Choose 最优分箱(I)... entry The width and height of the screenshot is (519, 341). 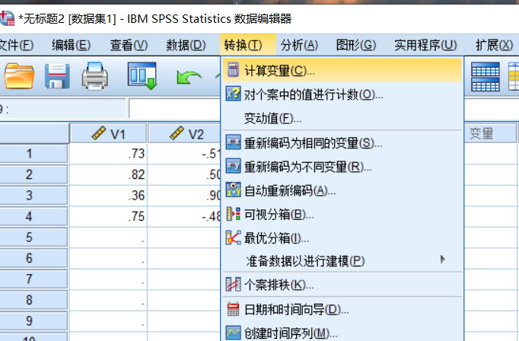pyautogui.click(x=342, y=237)
